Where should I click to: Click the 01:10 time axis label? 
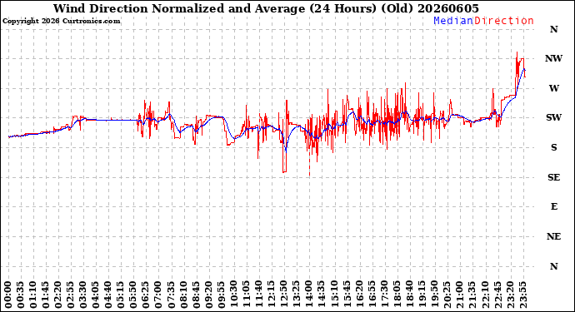click(33, 295)
